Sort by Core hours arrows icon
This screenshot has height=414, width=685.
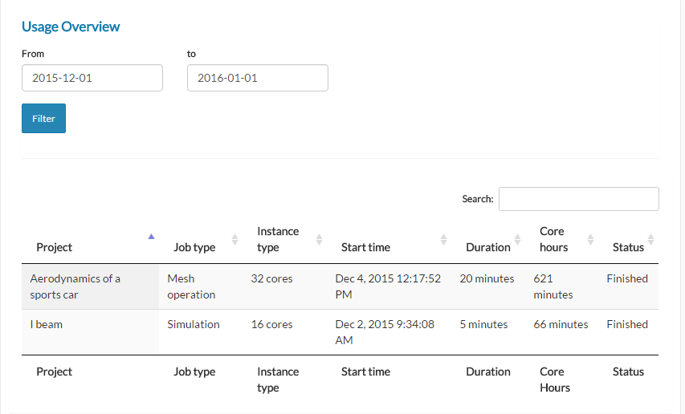pos(590,239)
